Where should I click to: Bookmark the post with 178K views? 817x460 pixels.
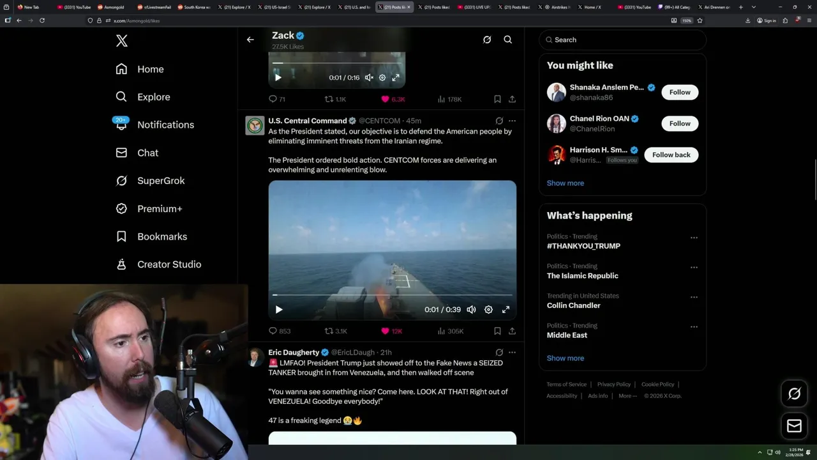point(497,99)
